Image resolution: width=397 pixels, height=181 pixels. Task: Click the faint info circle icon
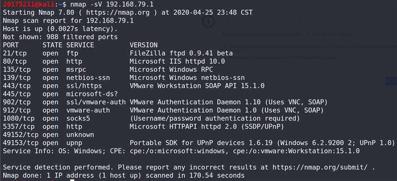(208, 21)
